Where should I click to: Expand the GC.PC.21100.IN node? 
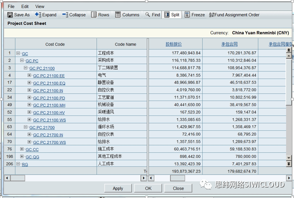click(29, 90)
